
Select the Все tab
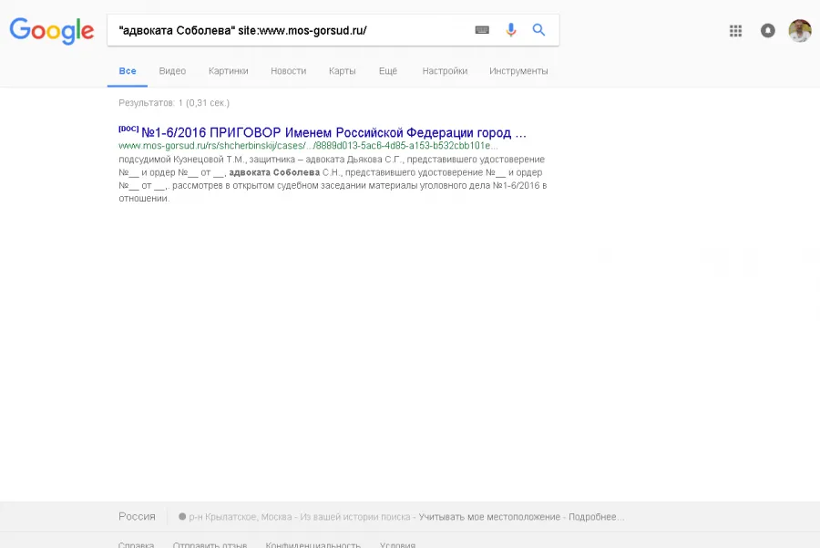128,71
